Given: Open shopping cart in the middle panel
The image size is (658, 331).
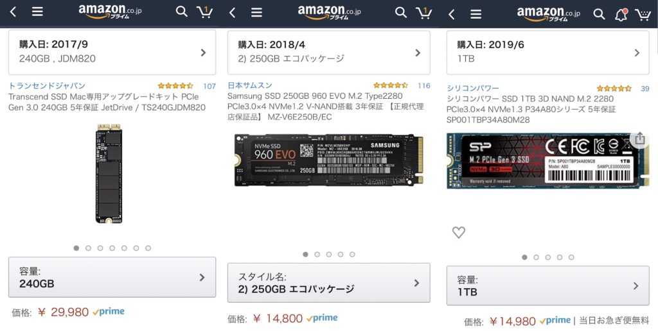Looking at the screenshot, I should [x=423, y=12].
